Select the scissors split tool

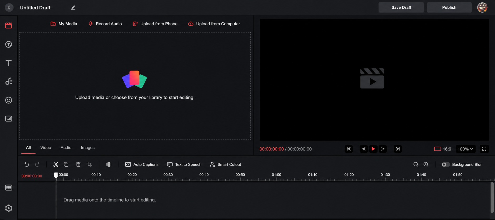(56, 164)
